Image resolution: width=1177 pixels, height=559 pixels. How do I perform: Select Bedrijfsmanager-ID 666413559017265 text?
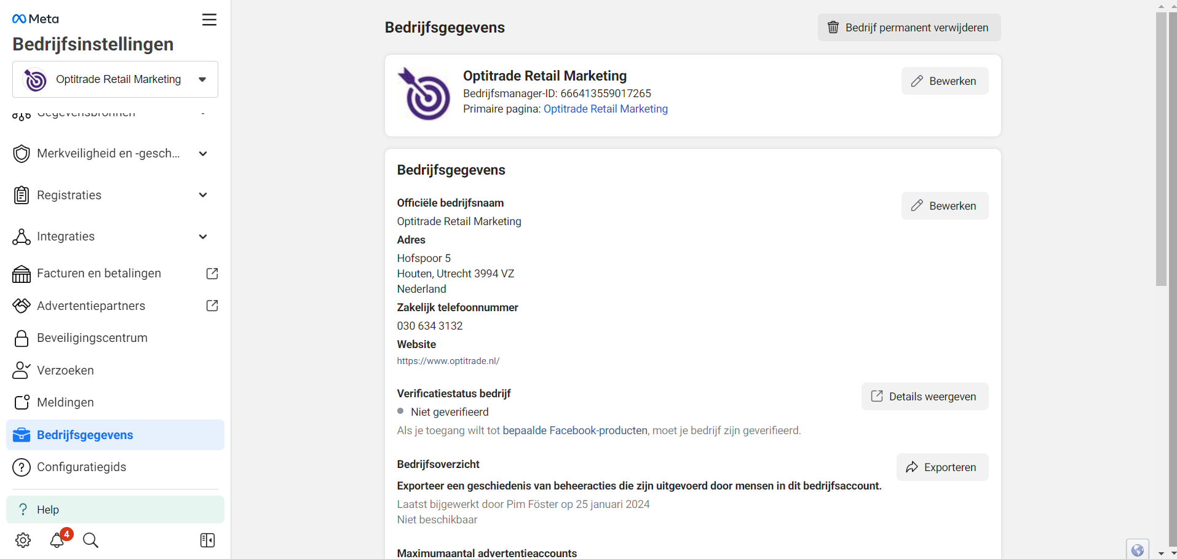coord(557,93)
